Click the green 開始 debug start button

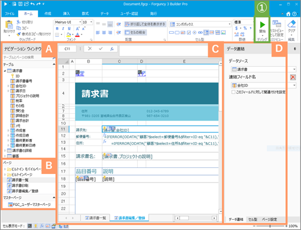point(262,25)
